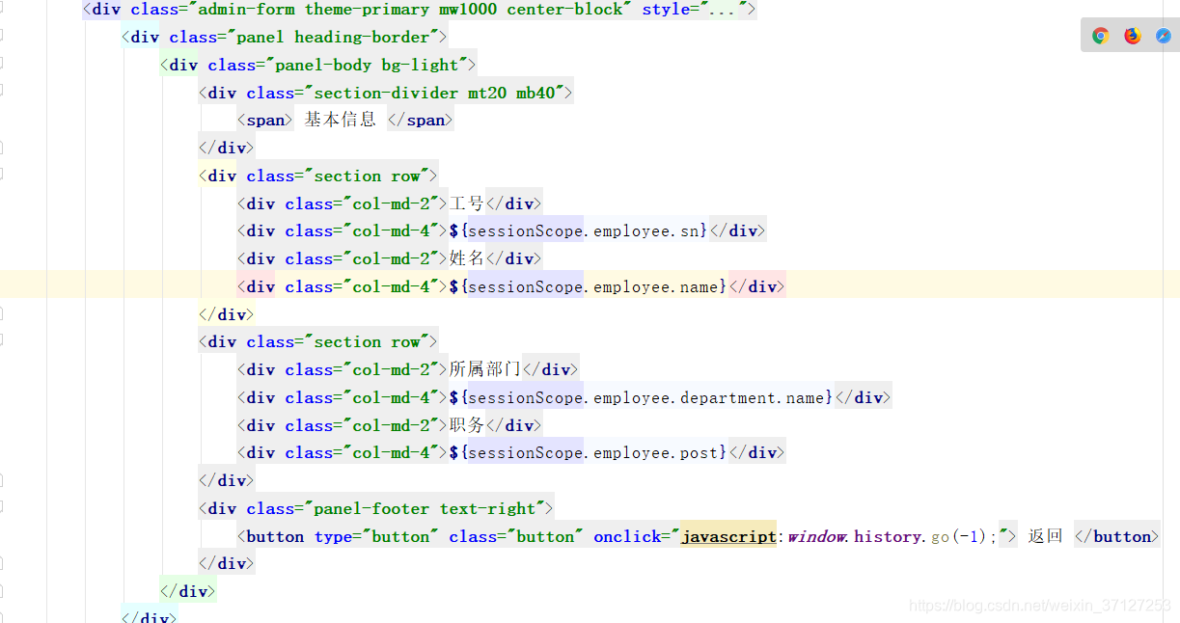Open page preview in Firefox
1180x623 pixels.
pyautogui.click(x=1131, y=35)
